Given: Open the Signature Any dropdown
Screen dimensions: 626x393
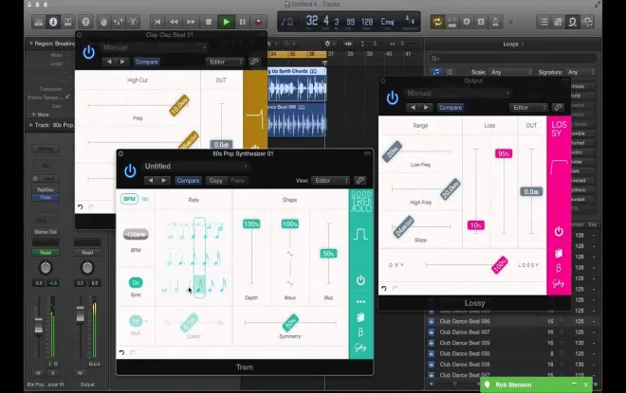Looking at the screenshot, I should pyautogui.click(x=580, y=72).
